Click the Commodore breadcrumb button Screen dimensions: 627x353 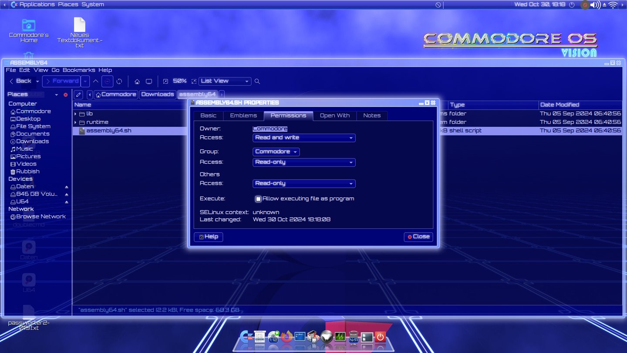click(116, 95)
